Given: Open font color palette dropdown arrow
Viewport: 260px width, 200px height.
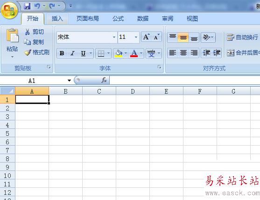Looking at the screenshot, I should (x=141, y=53).
